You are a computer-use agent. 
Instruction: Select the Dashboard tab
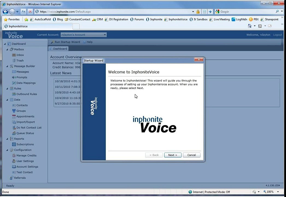pyautogui.click(x=58, y=49)
